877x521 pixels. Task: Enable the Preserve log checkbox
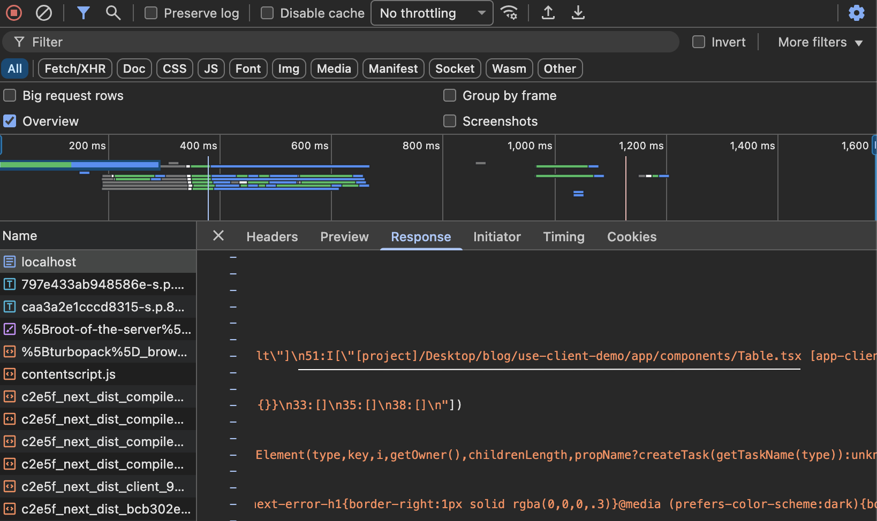[152, 13]
